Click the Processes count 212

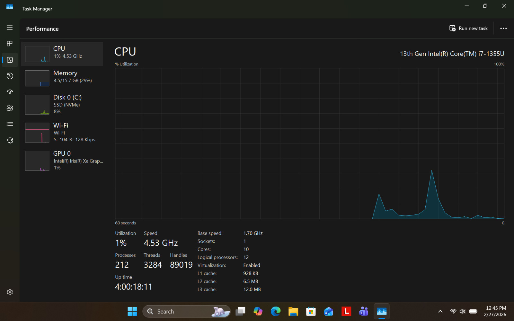coord(122,265)
